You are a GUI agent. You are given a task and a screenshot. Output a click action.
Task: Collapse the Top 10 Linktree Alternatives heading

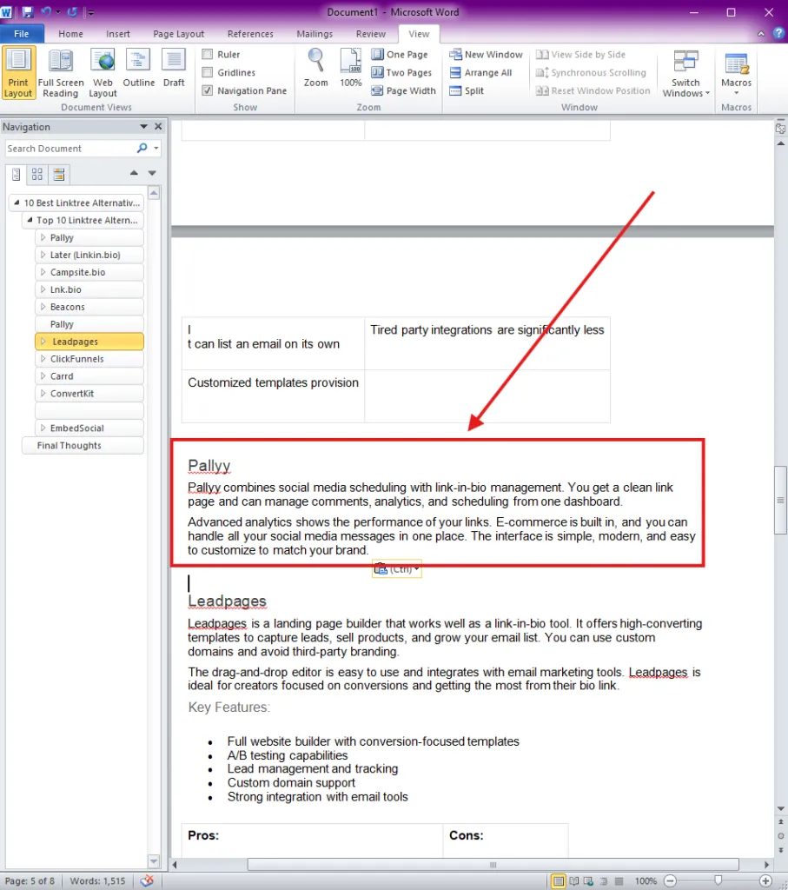click(30, 220)
